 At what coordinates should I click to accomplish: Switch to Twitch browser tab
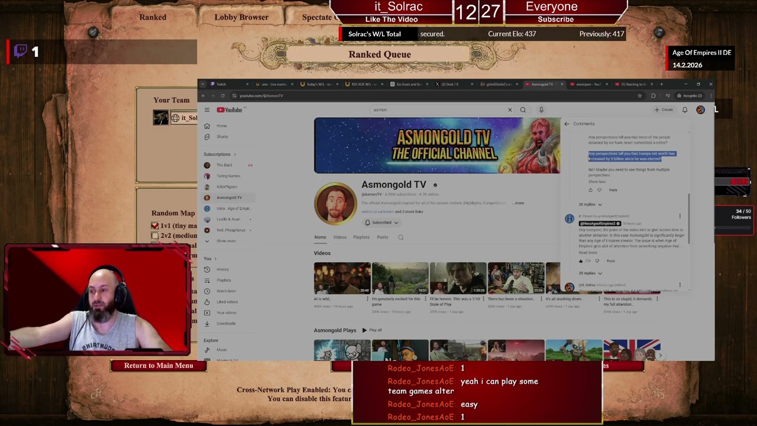tap(229, 84)
